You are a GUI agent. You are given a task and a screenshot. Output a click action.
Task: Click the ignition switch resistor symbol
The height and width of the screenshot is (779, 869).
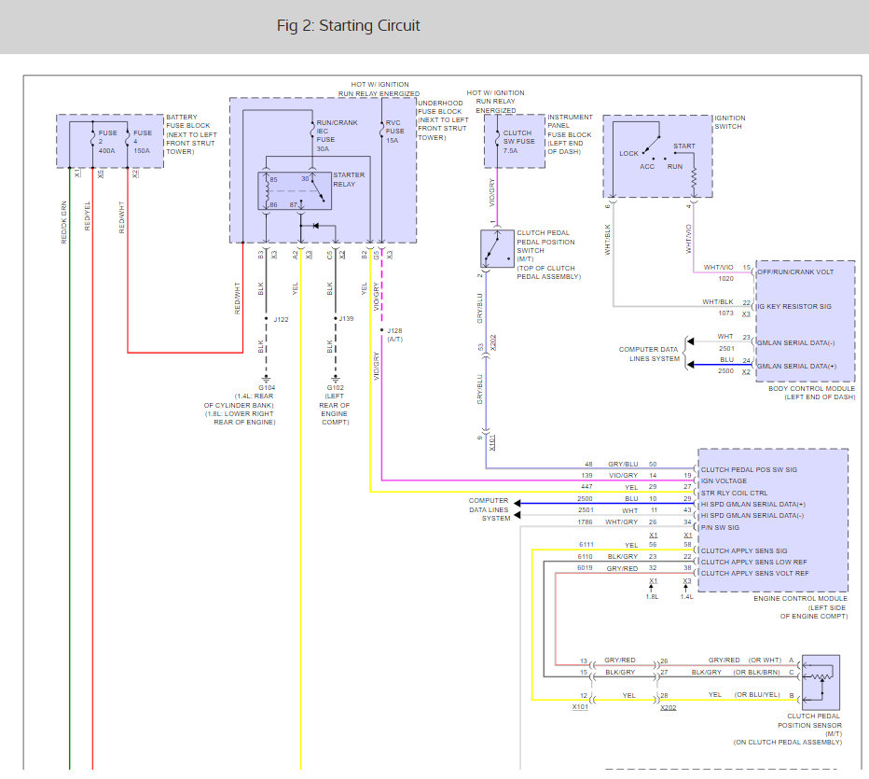(694, 177)
